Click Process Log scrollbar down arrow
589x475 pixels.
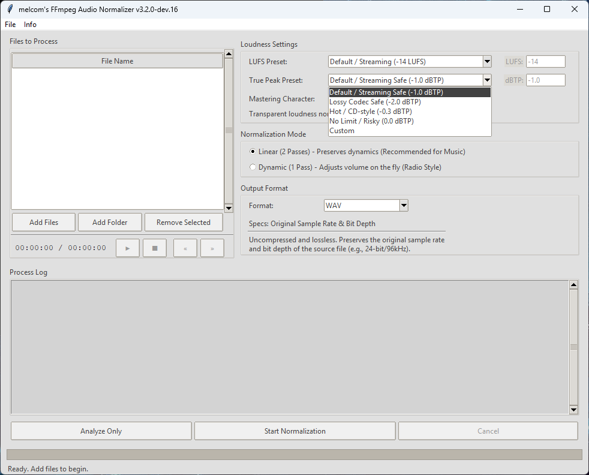(573, 410)
